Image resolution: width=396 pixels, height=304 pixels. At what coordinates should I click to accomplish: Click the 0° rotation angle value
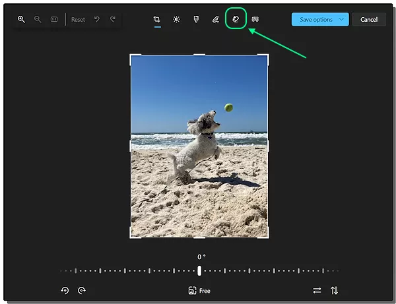201,257
